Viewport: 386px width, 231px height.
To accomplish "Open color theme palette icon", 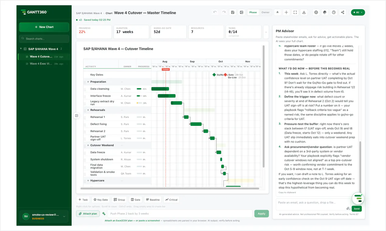I will tap(325, 12).
